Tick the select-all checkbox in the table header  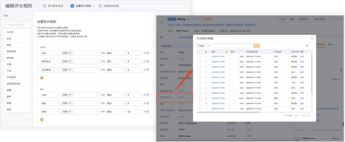pyautogui.click(x=200, y=52)
